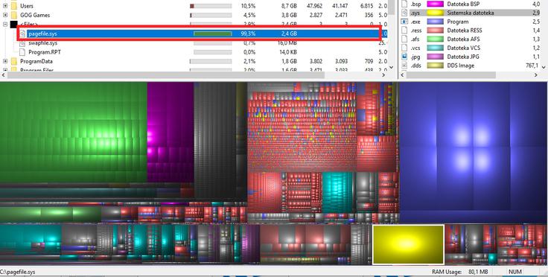Click the large green treemap block
548x277 pixels.
[74, 132]
